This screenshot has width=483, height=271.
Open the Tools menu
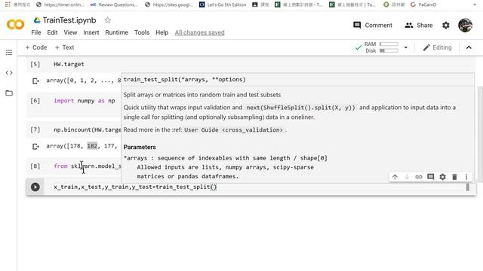(x=142, y=32)
